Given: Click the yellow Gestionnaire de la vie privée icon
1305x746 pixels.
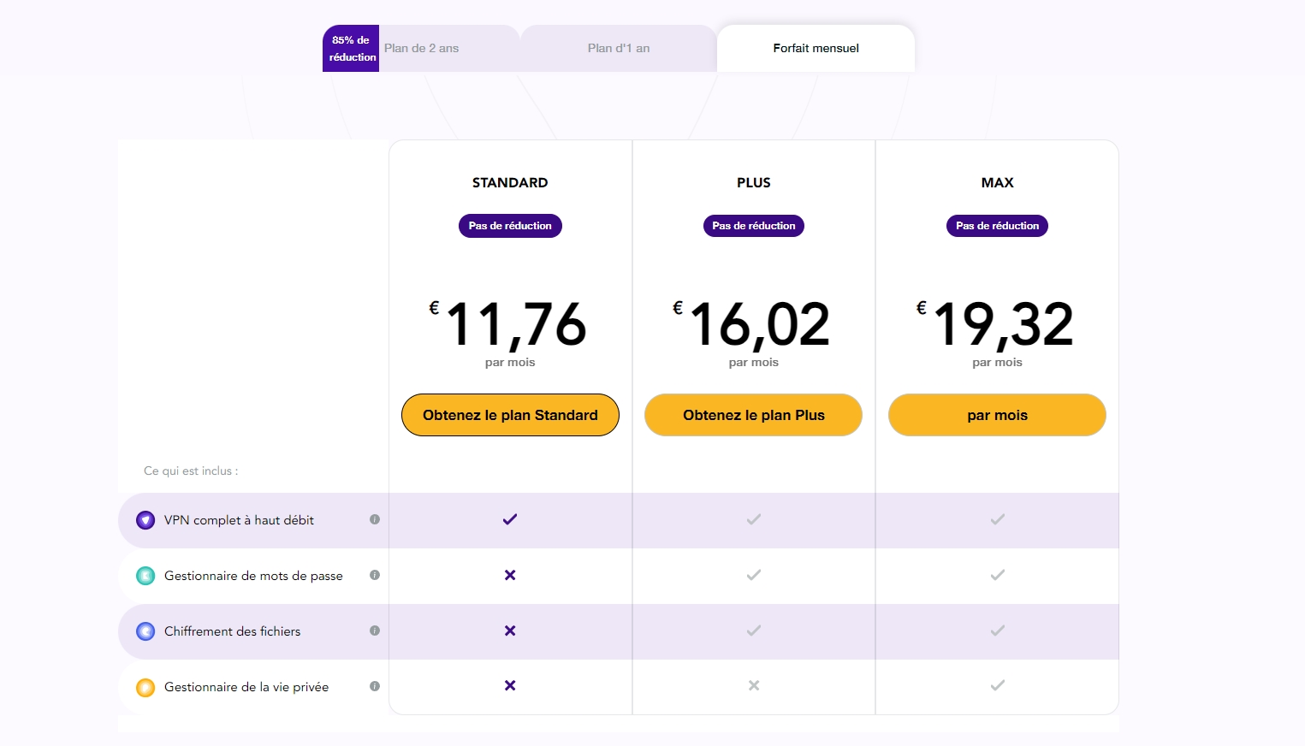Looking at the screenshot, I should point(145,686).
